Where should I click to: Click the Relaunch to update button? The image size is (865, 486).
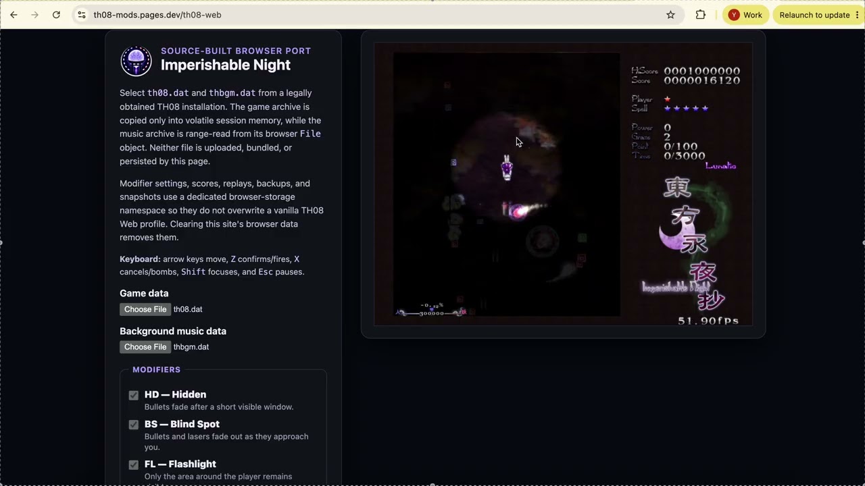[817, 15]
